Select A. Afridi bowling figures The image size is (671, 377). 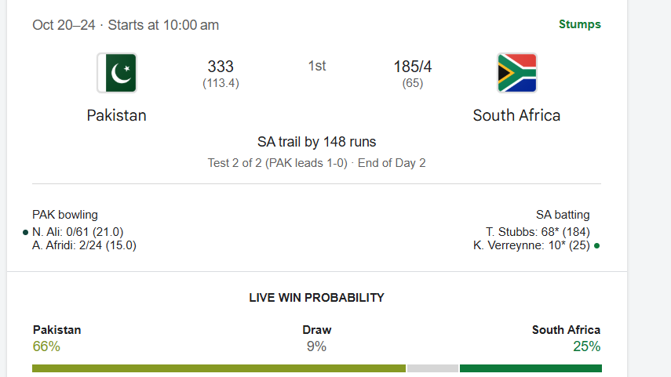(x=84, y=245)
